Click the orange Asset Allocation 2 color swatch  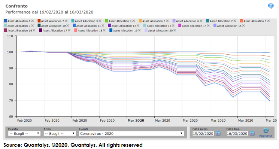(x=39, y=21)
